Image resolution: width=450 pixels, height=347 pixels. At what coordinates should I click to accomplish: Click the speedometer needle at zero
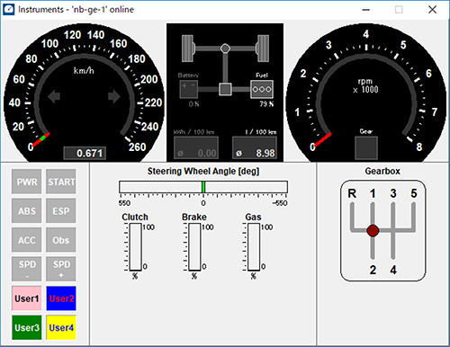41,139
